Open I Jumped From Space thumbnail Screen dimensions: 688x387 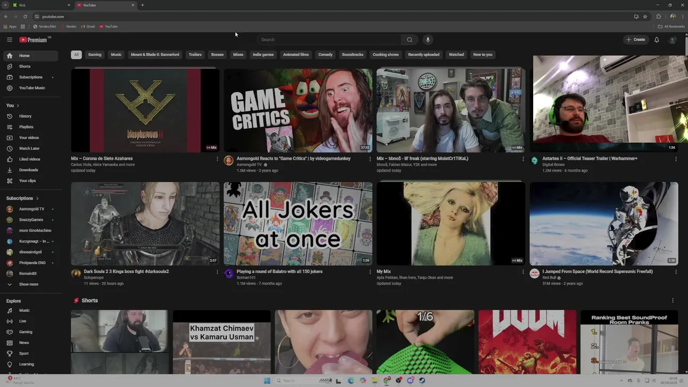coord(604,224)
